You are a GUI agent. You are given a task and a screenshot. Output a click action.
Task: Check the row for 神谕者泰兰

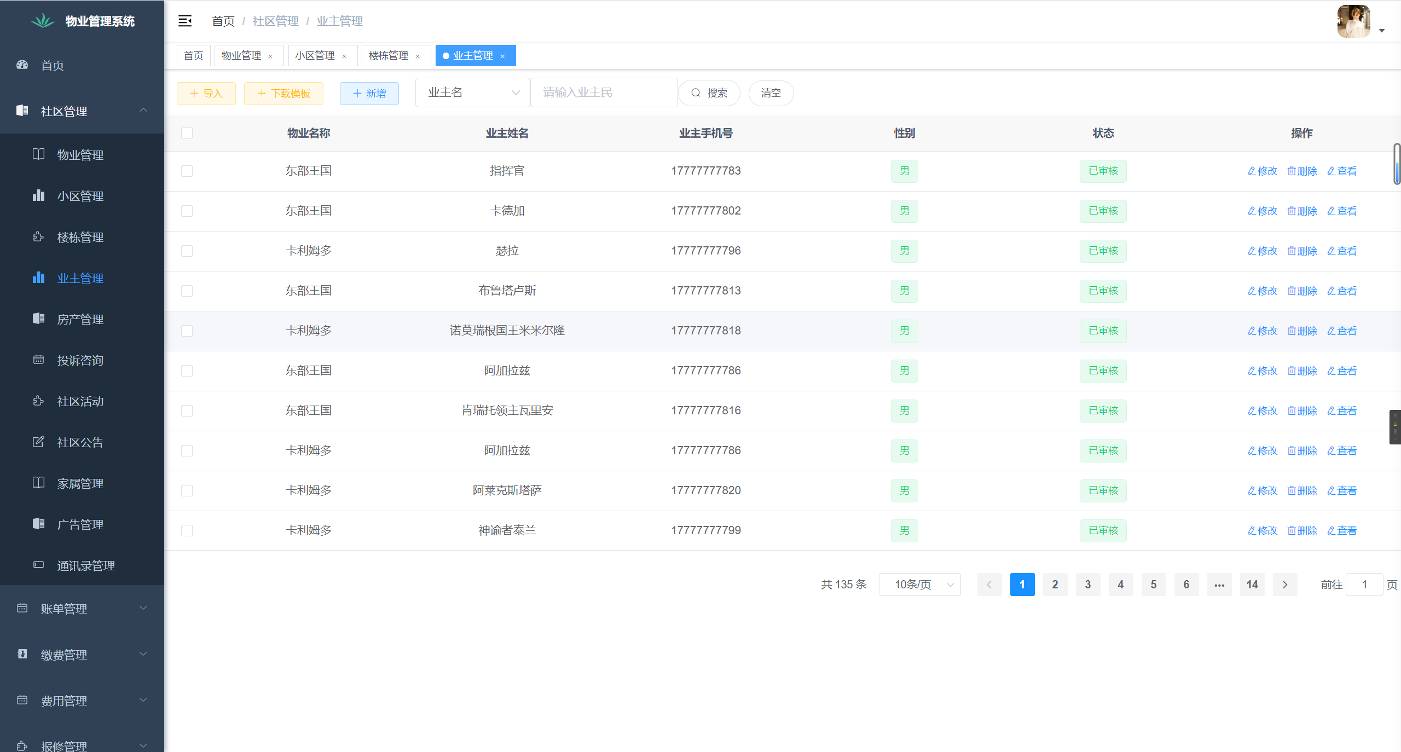(187, 530)
